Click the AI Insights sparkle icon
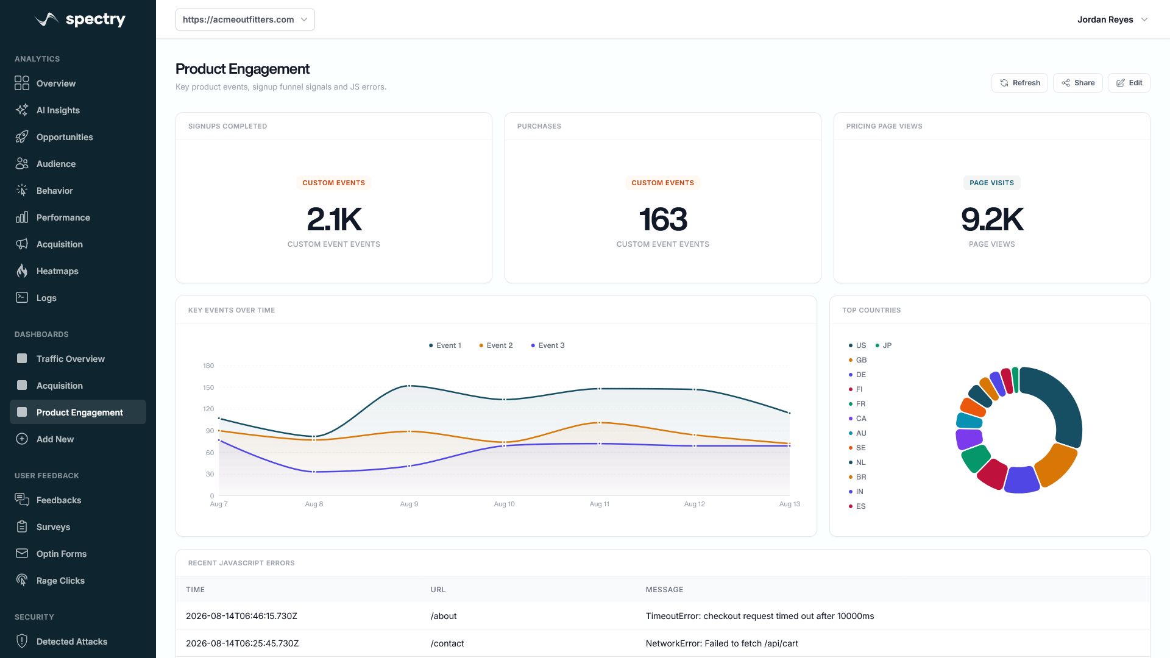Screen dimensions: 1170x658 coord(22,110)
